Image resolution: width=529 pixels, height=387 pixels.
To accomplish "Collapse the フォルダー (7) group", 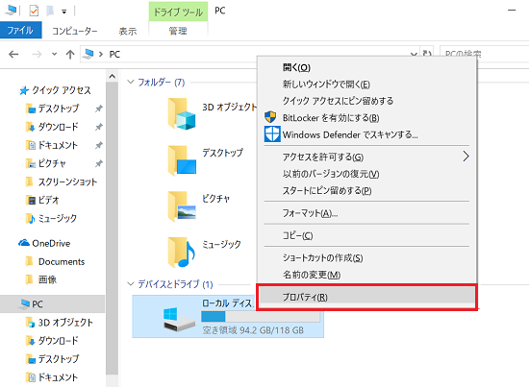I will pyautogui.click(x=131, y=82).
